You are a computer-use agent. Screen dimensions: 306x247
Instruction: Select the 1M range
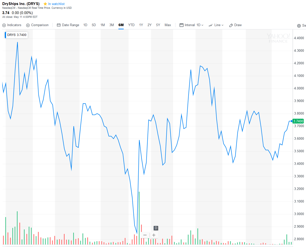point(103,25)
